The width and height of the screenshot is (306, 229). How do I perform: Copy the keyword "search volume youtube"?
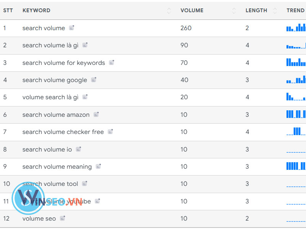point(97,201)
